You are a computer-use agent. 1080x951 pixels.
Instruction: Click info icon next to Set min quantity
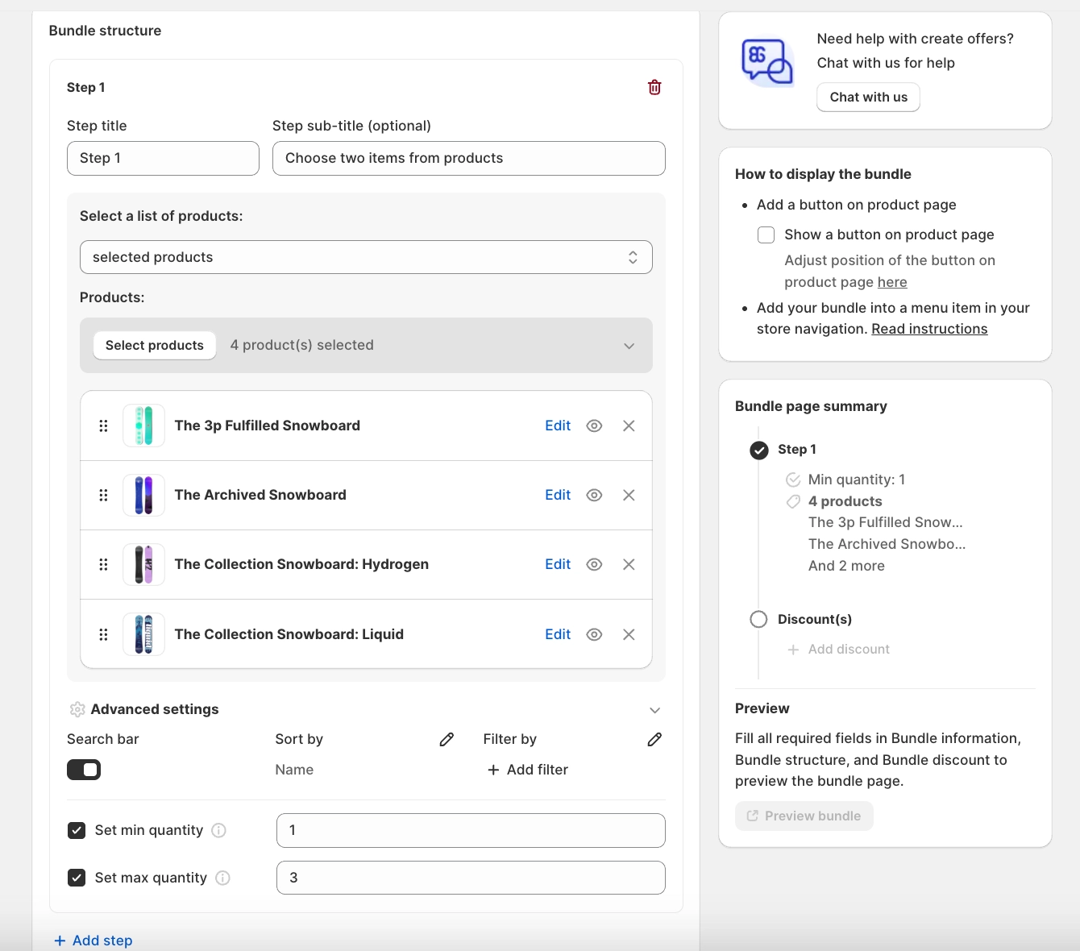click(218, 830)
